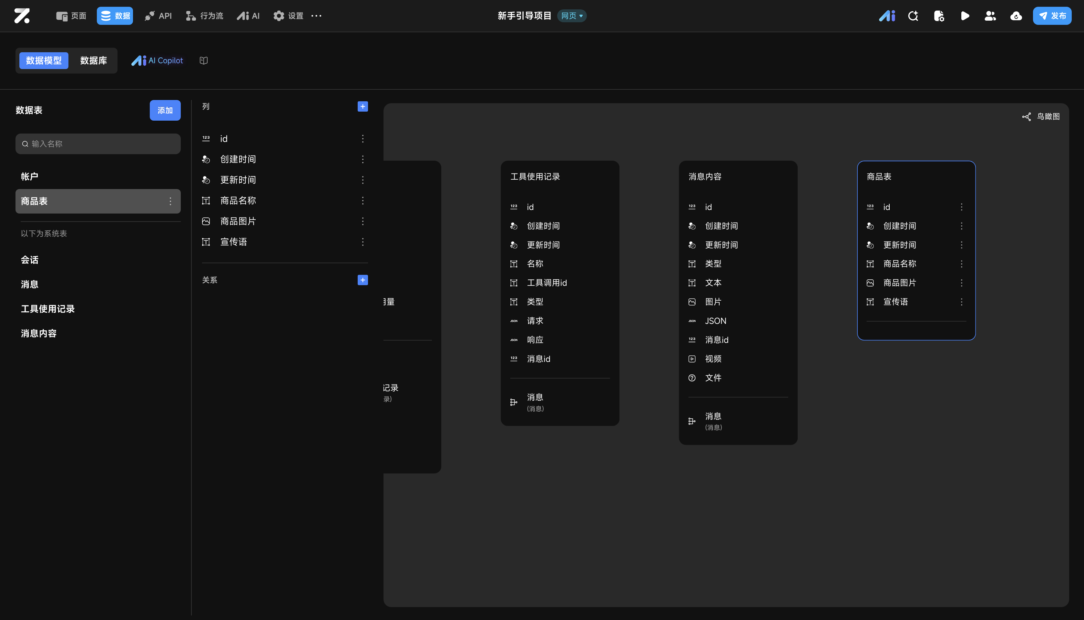Screen dimensions: 1084x620
Task: Focus the 输入名称 search field
Action: coord(98,144)
